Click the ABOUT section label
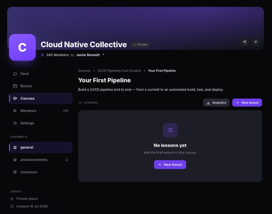The image size is (272, 214). [16, 191]
